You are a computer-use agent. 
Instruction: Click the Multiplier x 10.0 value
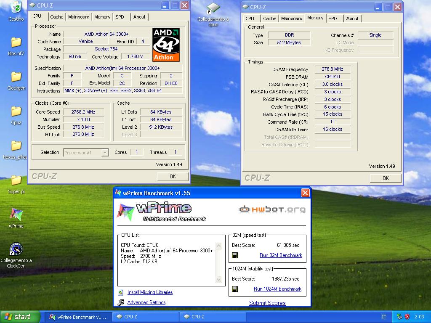(83, 119)
